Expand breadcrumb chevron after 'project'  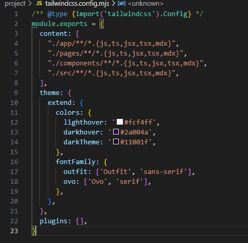coord(30,3)
